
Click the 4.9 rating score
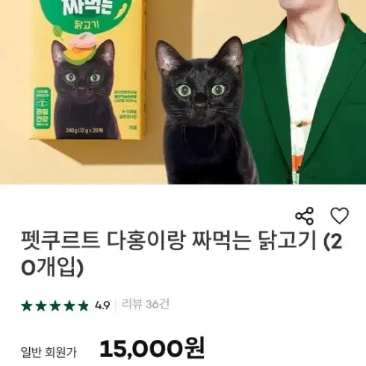tap(102, 305)
